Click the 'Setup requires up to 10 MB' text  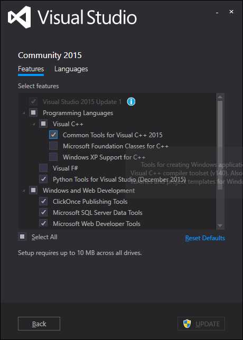pos(80,253)
